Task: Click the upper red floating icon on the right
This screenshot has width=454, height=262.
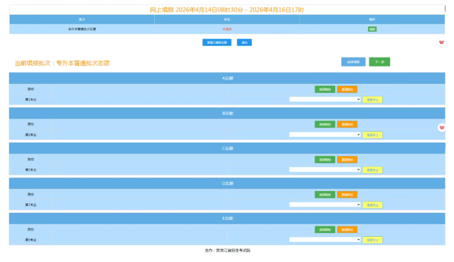Action: pyautogui.click(x=442, y=43)
